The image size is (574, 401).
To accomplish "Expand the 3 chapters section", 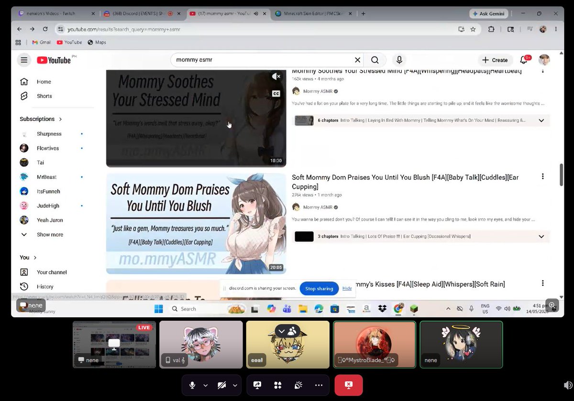I will click(541, 236).
